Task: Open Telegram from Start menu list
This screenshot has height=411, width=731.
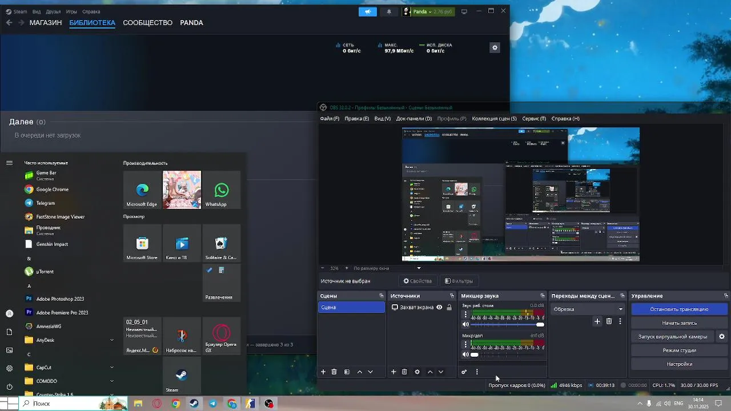Action: [x=46, y=203]
